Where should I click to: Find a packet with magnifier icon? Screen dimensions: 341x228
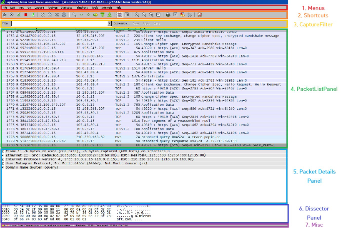pos(74,15)
